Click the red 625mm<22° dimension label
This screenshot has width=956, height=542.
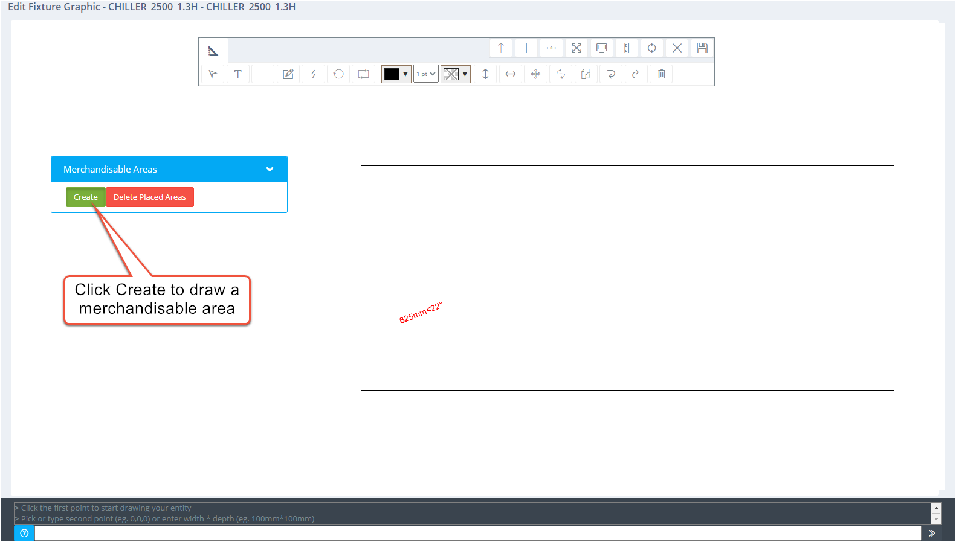[421, 312]
